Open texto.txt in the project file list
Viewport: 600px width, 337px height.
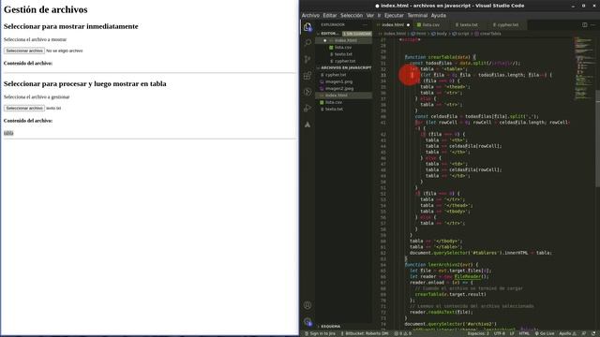[x=344, y=110]
